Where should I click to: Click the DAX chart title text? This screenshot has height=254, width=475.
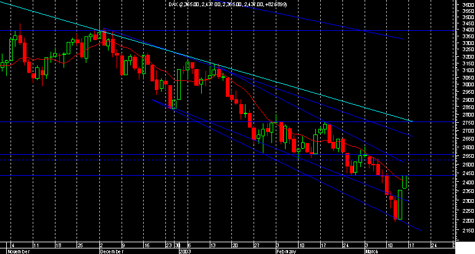[x=228, y=4]
